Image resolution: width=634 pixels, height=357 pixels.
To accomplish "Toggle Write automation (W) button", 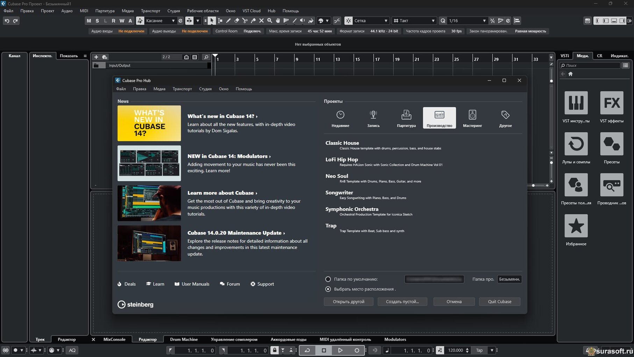I will tap(122, 21).
